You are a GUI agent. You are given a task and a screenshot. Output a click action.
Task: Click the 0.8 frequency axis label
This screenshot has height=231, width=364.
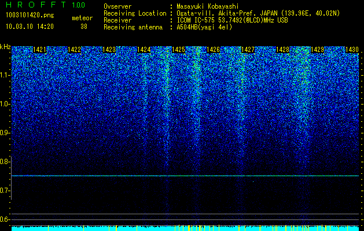5,162
